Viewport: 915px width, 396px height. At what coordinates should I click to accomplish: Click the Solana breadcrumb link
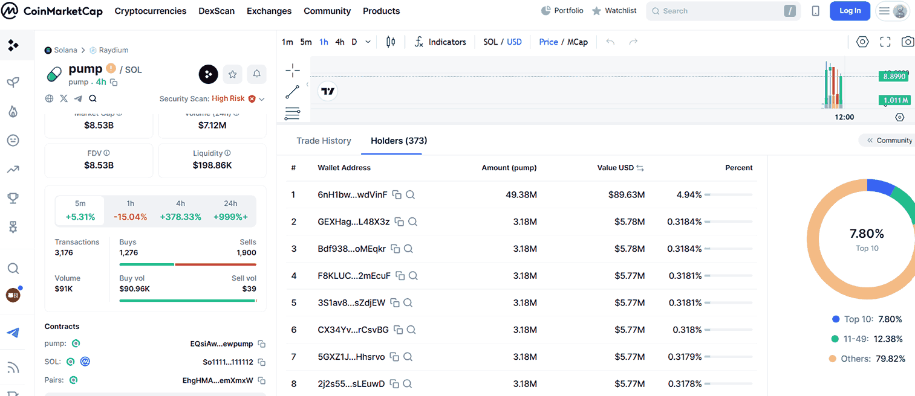[61, 50]
